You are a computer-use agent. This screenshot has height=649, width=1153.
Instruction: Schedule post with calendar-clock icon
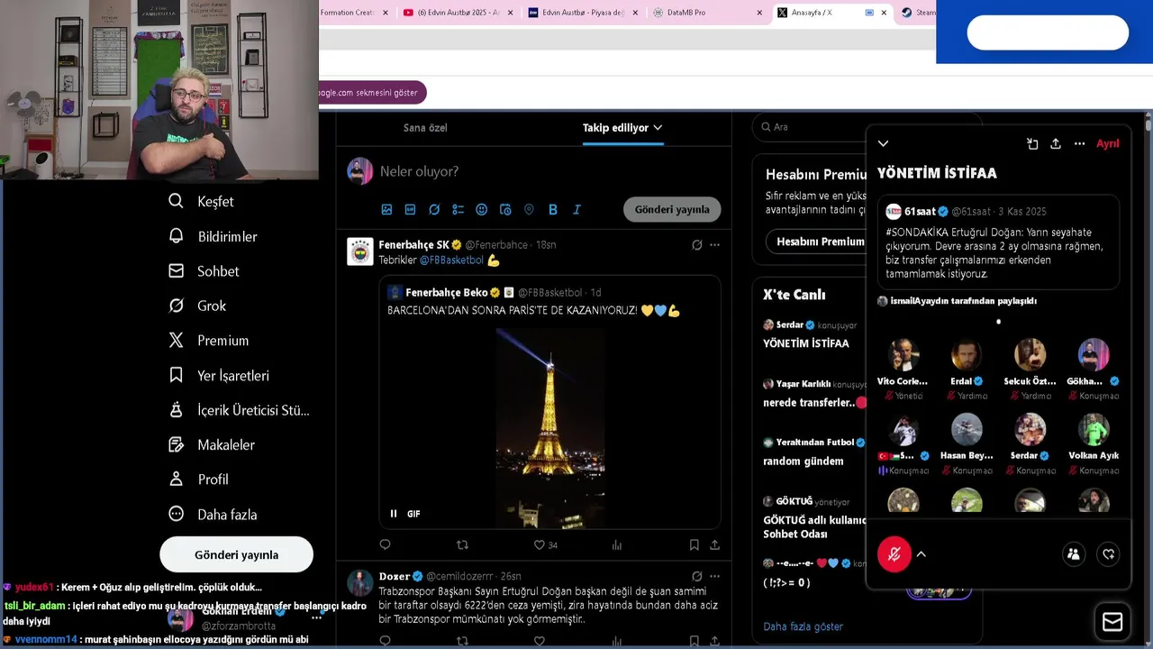tap(505, 209)
